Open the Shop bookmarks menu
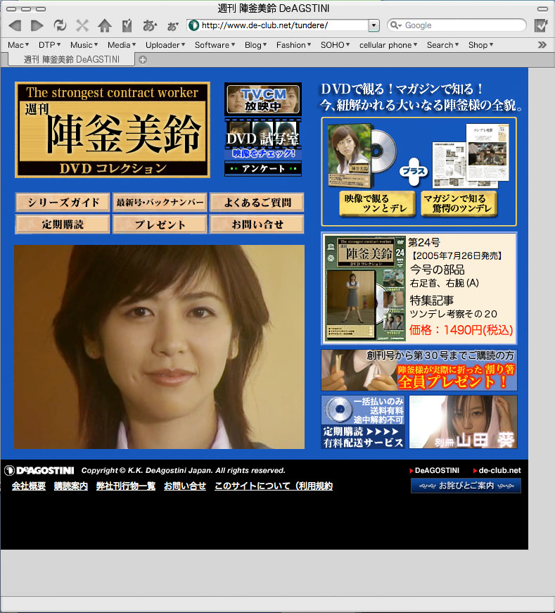555x613 pixels. (480, 45)
